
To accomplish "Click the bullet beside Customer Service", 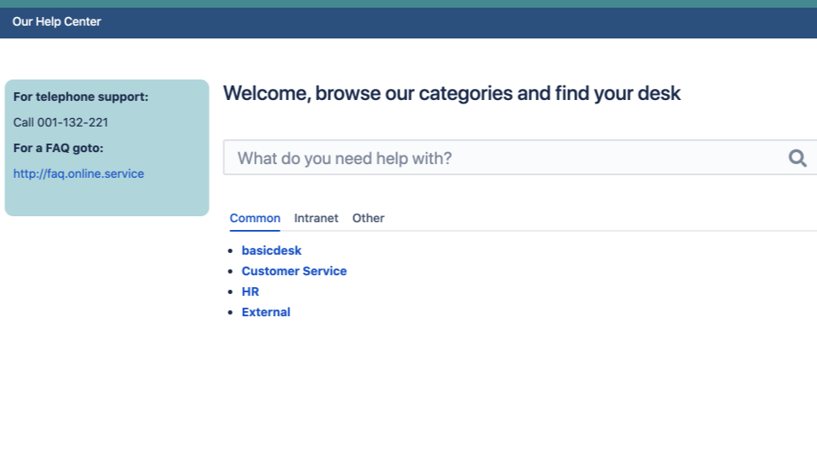I will pos(231,272).
